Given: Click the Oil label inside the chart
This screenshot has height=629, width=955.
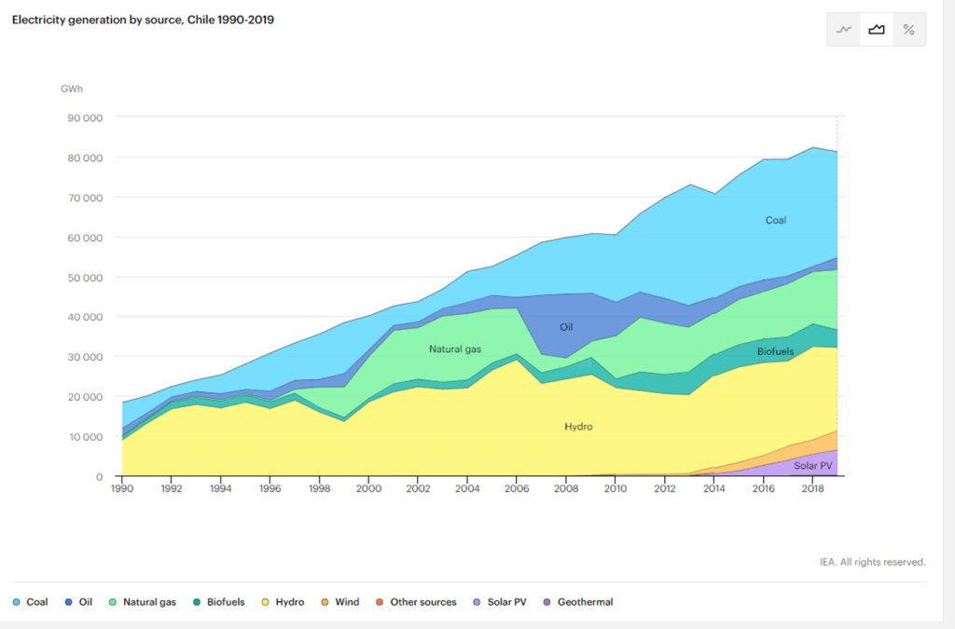Looking at the screenshot, I should (x=566, y=327).
